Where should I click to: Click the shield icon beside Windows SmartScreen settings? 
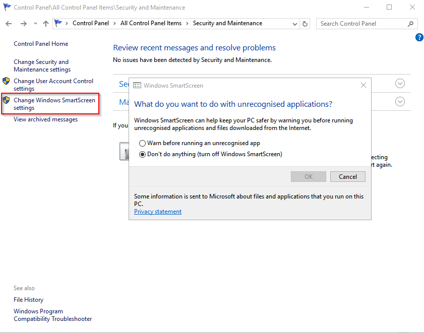point(6,100)
